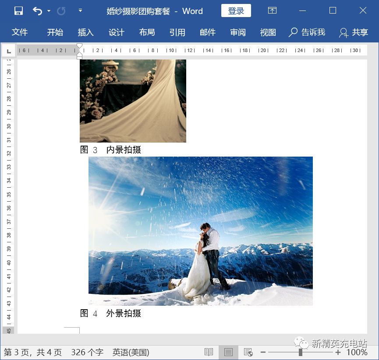Click the language indicator 英语(美国)
379x360 pixels.
click(131, 353)
